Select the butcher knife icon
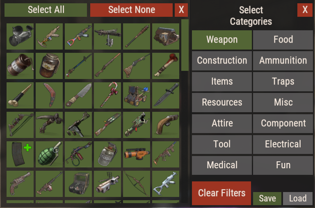The width and height of the screenshot is (315, 208). 78,95
